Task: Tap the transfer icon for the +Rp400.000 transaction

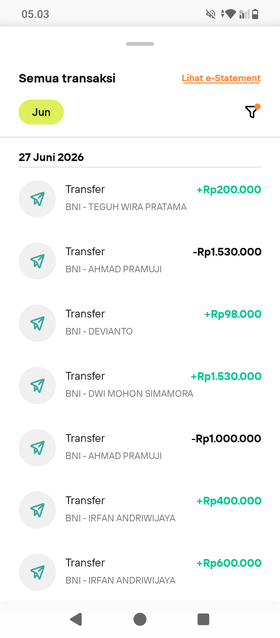Action: (x=37, y=510)
